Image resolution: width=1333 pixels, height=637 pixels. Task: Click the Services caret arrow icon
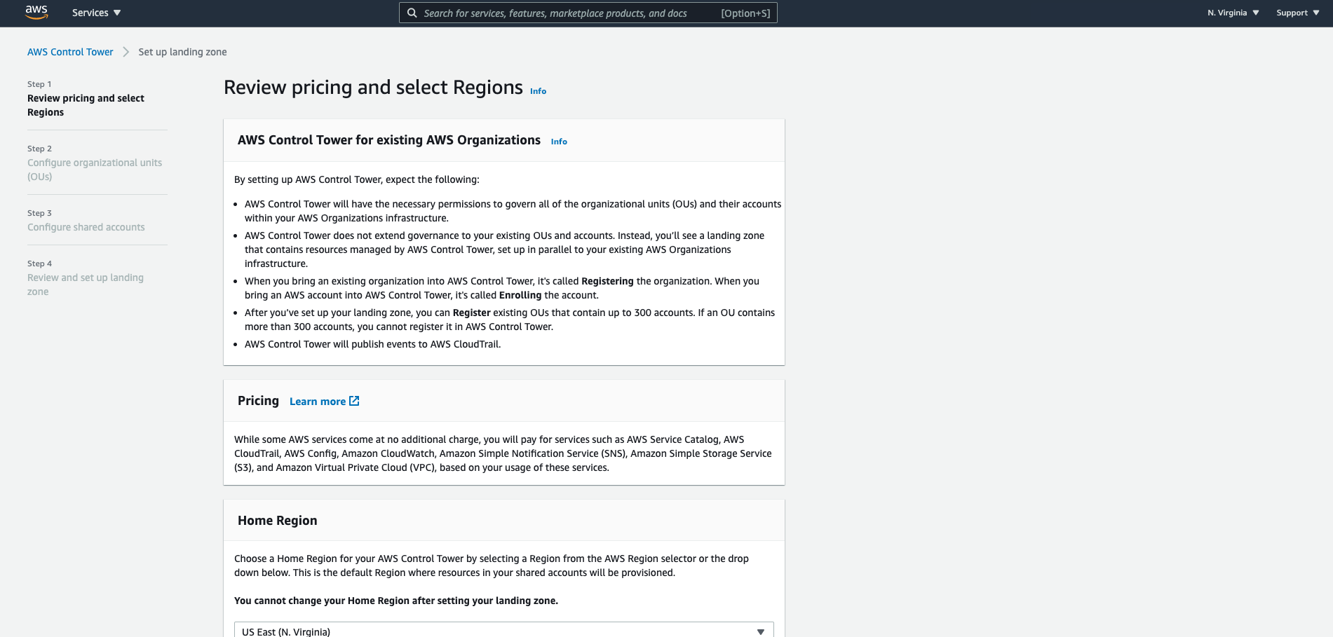(117, 13)
